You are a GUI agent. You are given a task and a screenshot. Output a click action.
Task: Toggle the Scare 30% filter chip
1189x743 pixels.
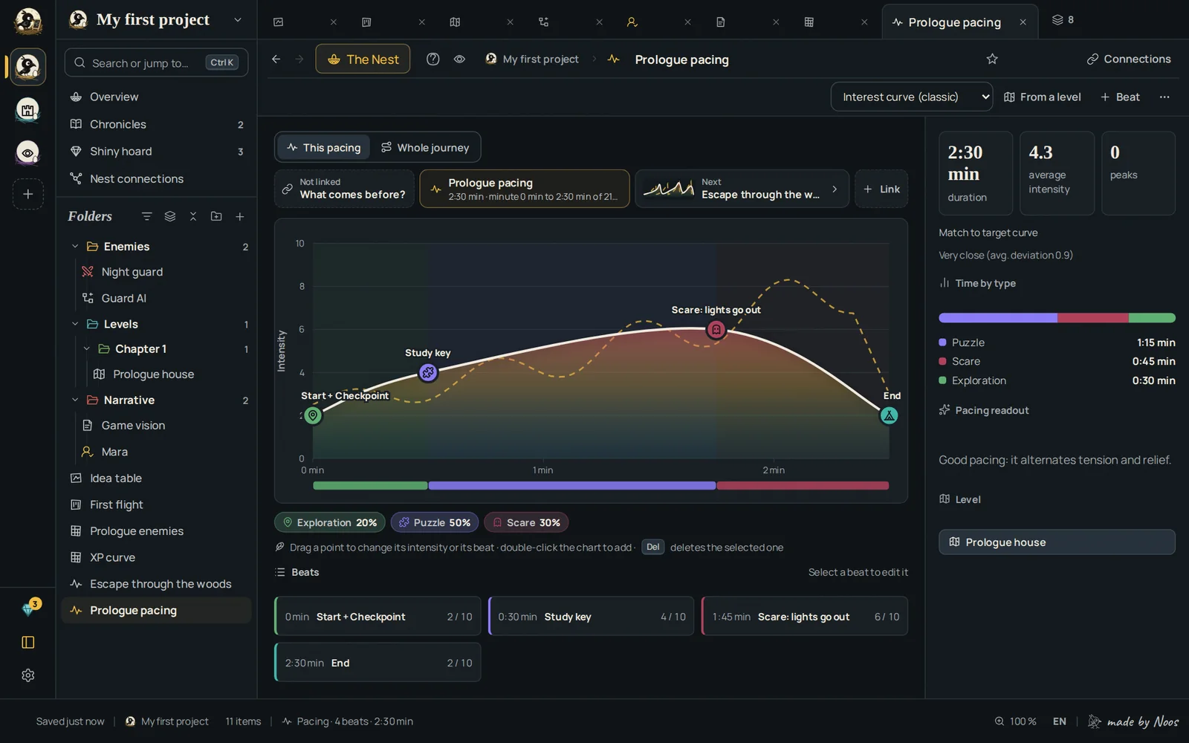526,522
